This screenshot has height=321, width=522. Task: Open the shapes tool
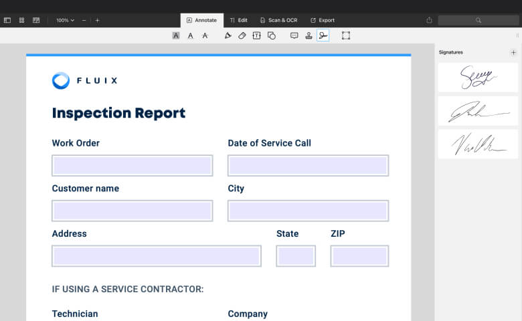[x=271, y=35]
